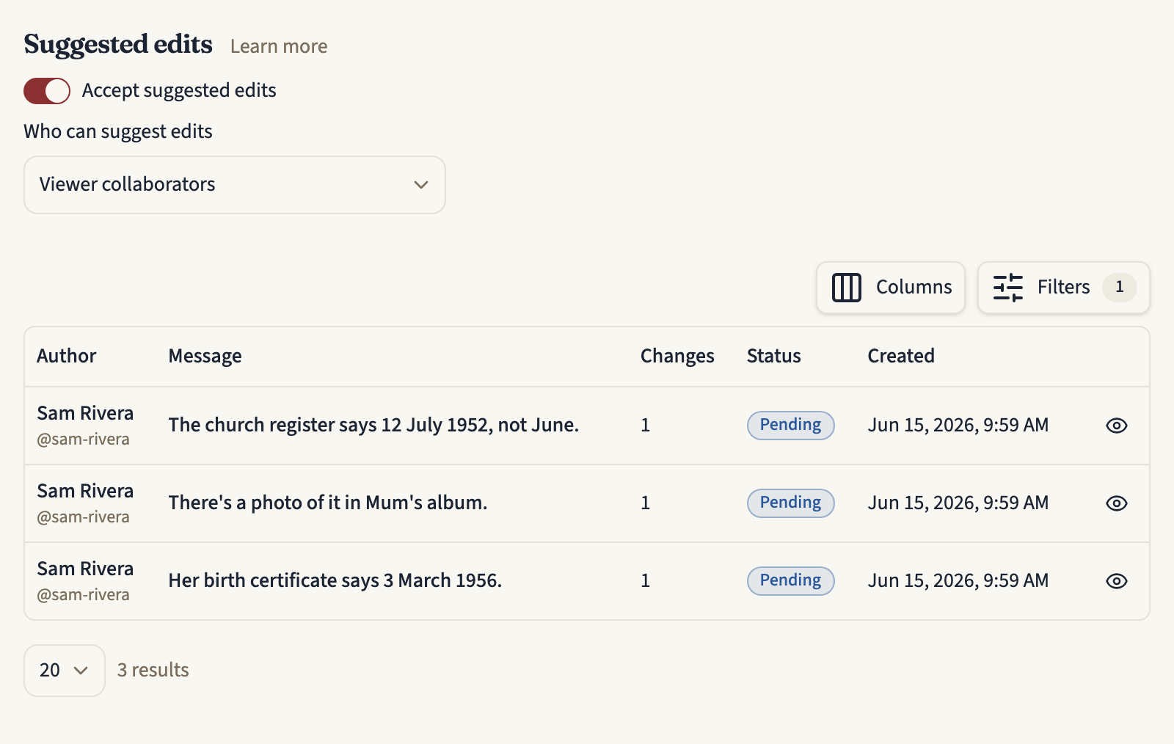This screenshot has height=744, width=1174.
Task: Click the Author column header
Action: click(67, 356)
